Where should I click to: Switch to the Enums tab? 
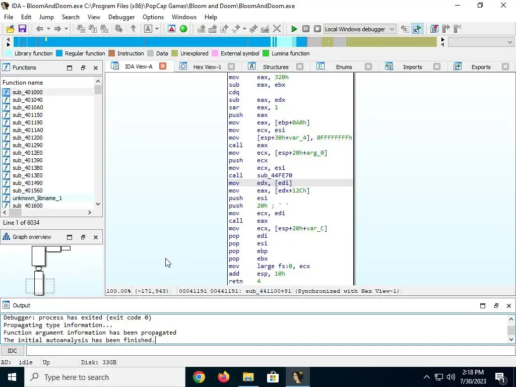(344, 67)
